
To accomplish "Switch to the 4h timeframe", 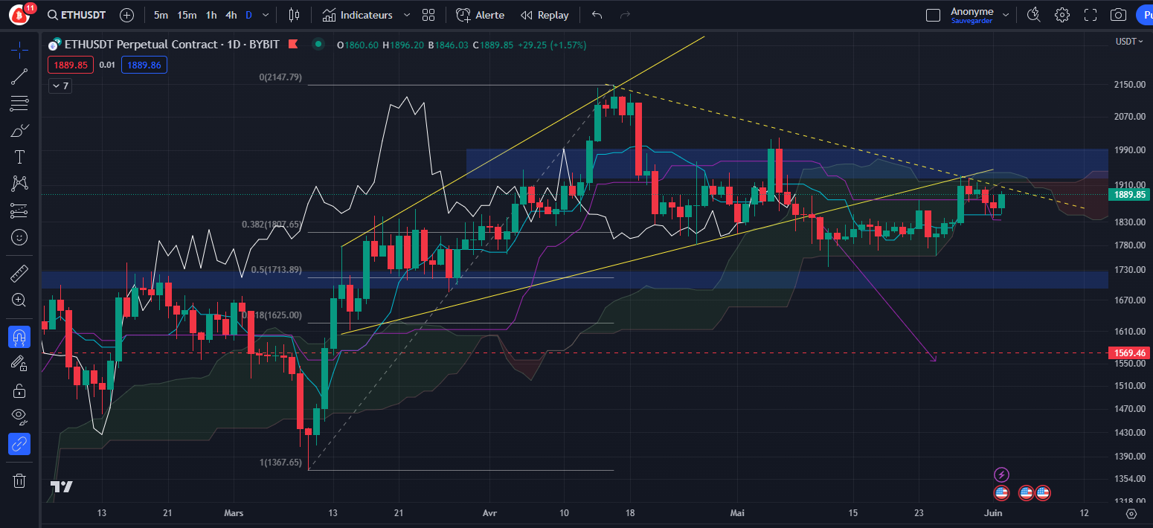I will point(231,15).
